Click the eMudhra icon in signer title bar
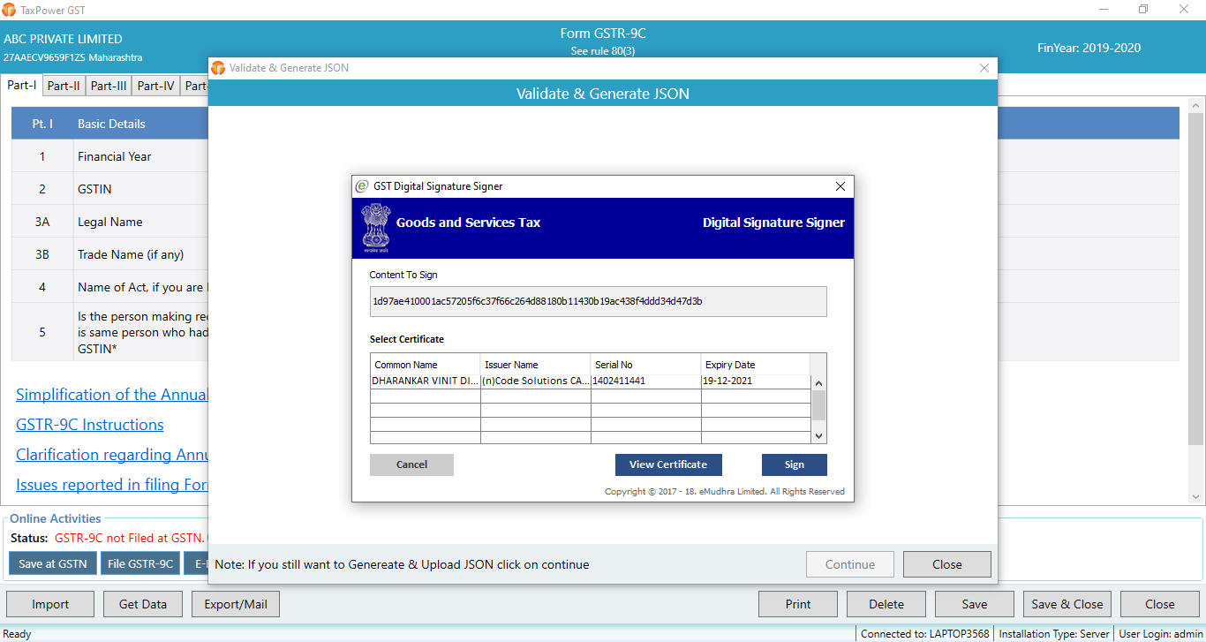Screen dimensions: 1206x642 (x=362, y=186)
